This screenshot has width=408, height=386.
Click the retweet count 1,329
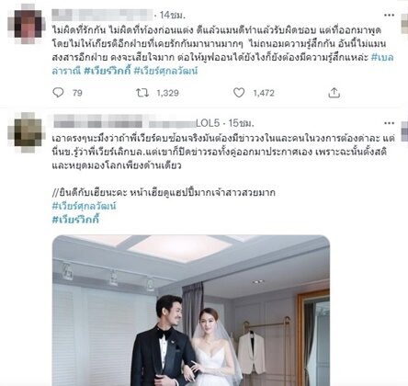pos(167,93)
